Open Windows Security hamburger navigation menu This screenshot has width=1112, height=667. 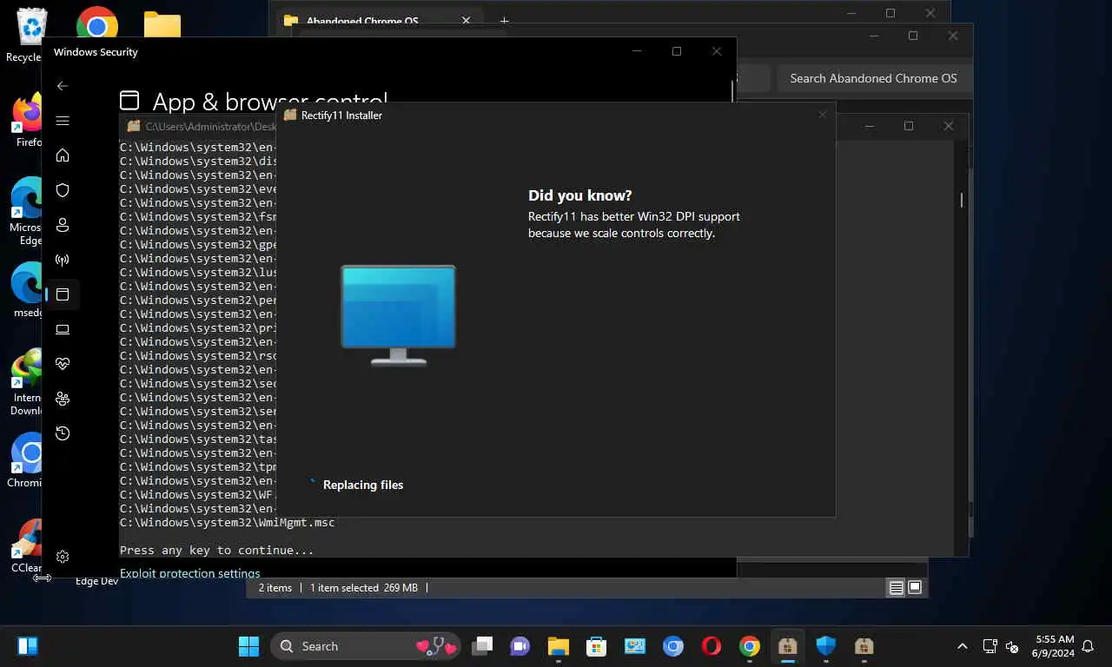[x=63, y=121]
